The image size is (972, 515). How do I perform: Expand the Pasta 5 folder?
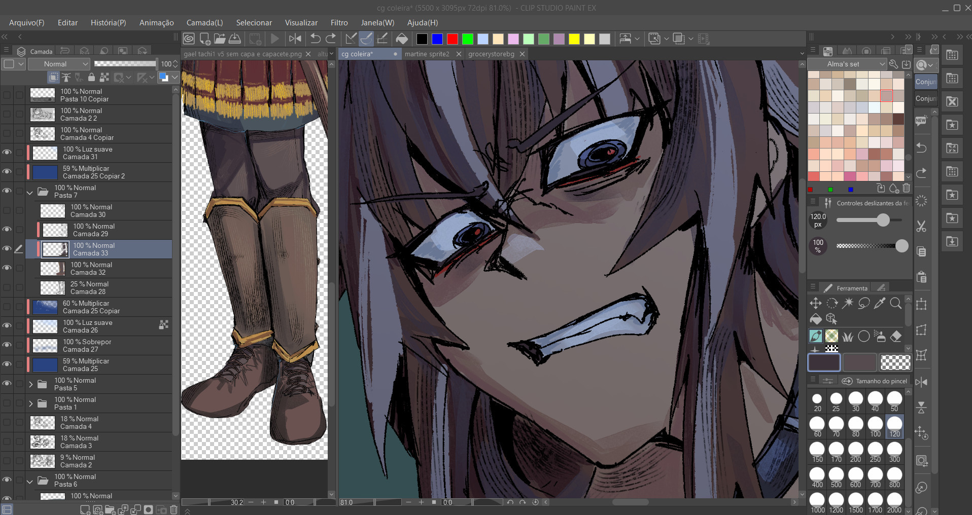(x=30, y=384)
